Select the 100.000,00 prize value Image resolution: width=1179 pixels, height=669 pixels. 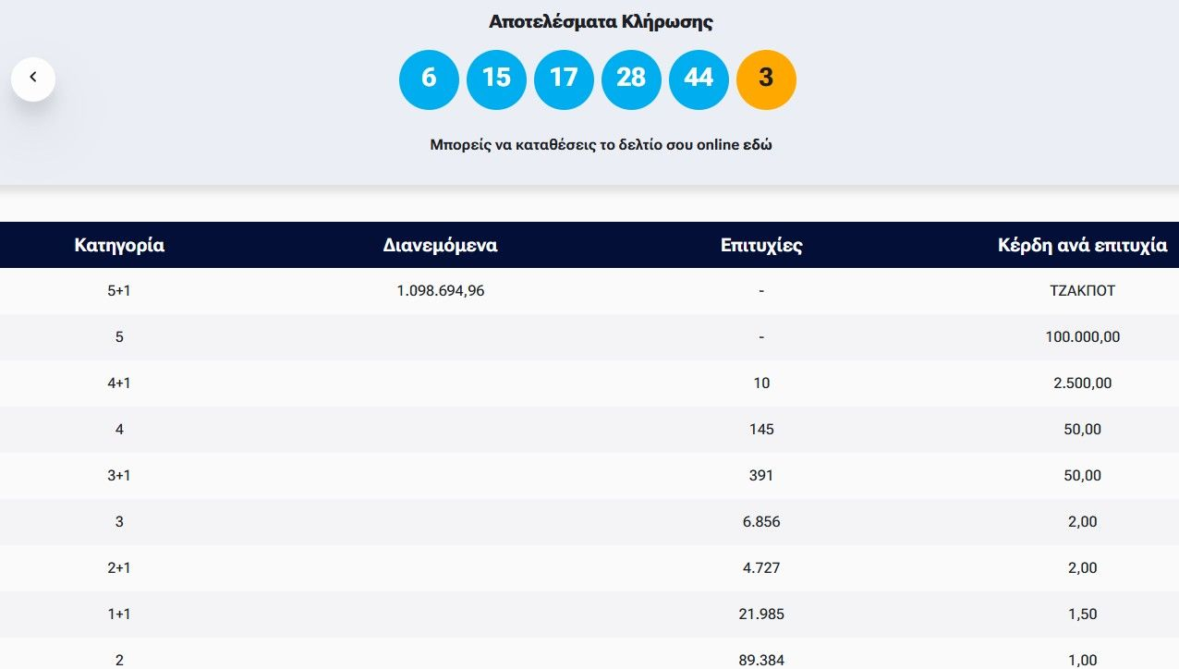click(1082, 337)
